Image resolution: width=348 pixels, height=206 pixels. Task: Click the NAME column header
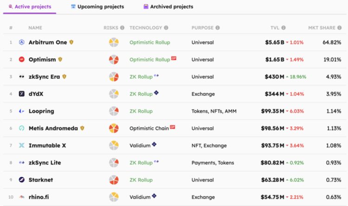pos(35,28)
